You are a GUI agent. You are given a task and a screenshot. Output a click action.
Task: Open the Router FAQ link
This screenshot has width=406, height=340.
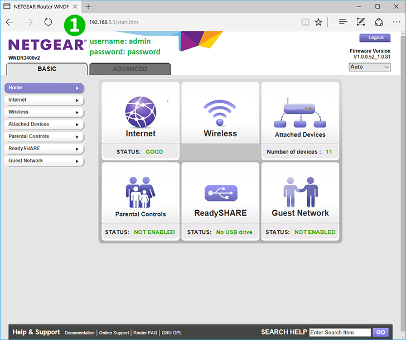click(x=145, y=333)
